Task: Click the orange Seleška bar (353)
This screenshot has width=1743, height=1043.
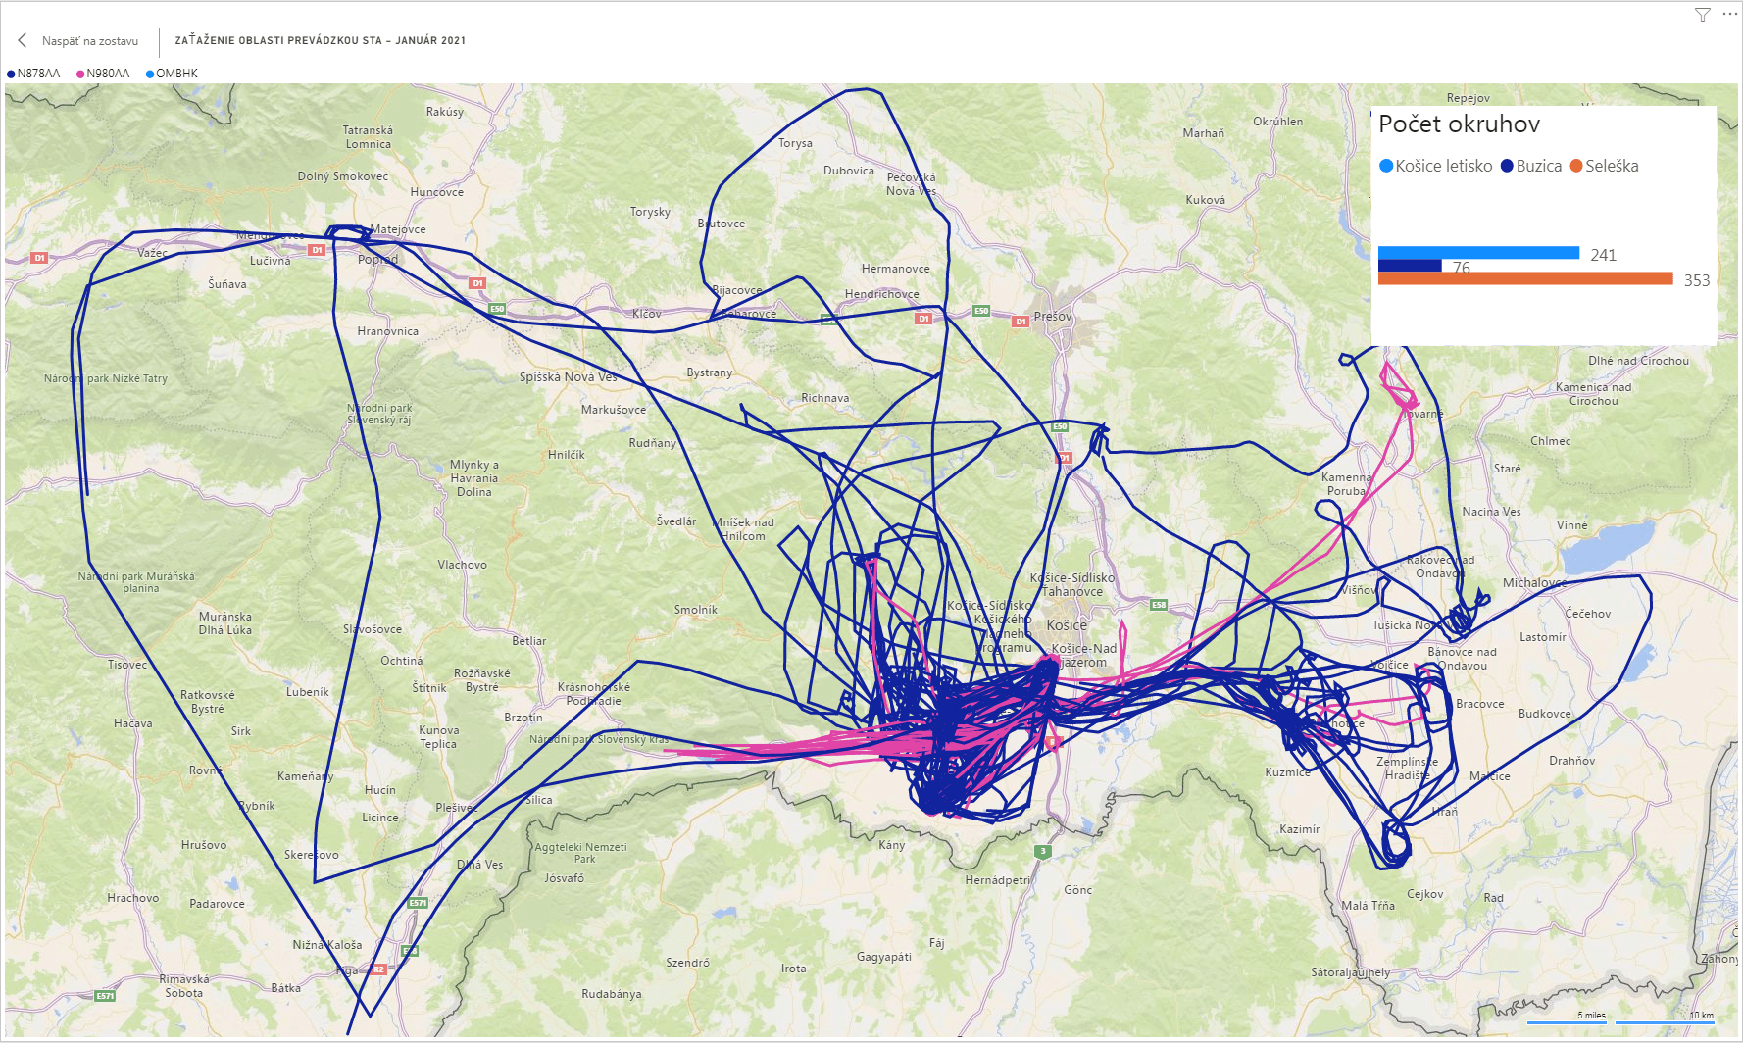Action: (1524, 279)
